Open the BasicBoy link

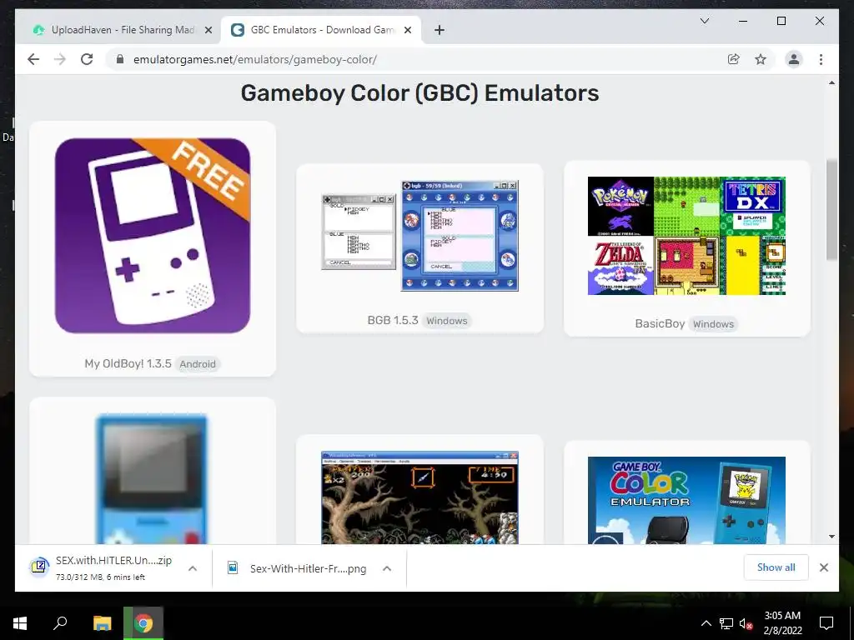pyautogui.click(x=660, y=323)
